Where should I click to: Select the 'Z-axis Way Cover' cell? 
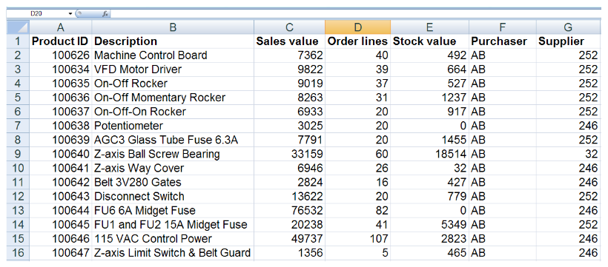[x=173, y=169]
